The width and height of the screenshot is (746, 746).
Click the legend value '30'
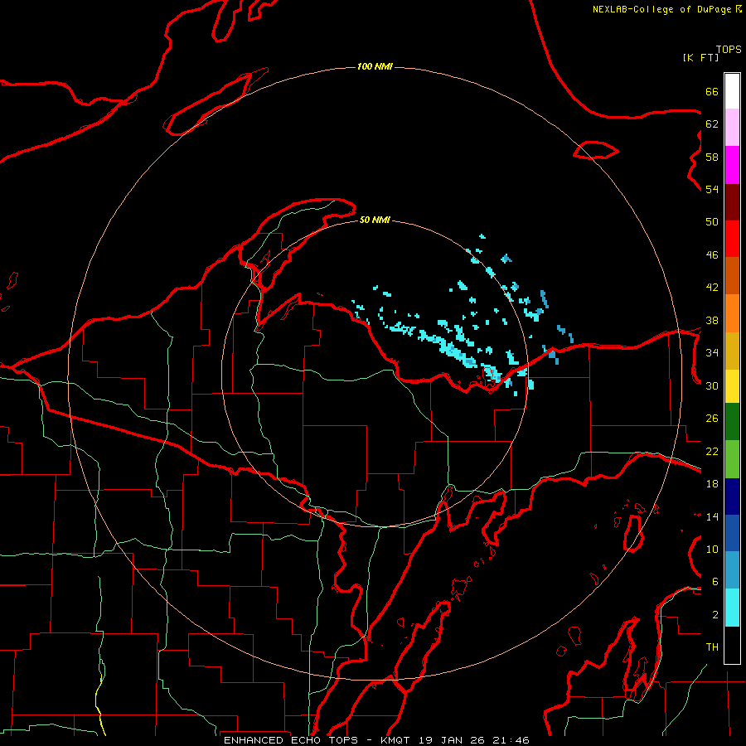[712, 385]
